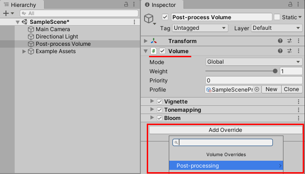The width and height of the screenshot is (305, 174).
Task: Uncheck the Volume component enabled checkbox
Action: tap(162, 51)
